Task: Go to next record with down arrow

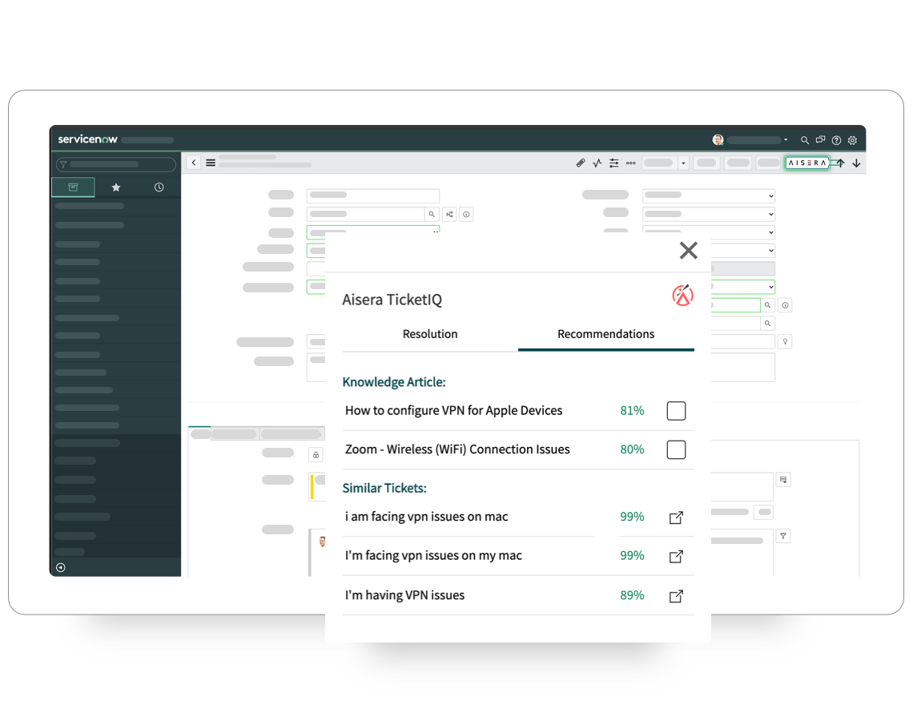Action: 856,163
